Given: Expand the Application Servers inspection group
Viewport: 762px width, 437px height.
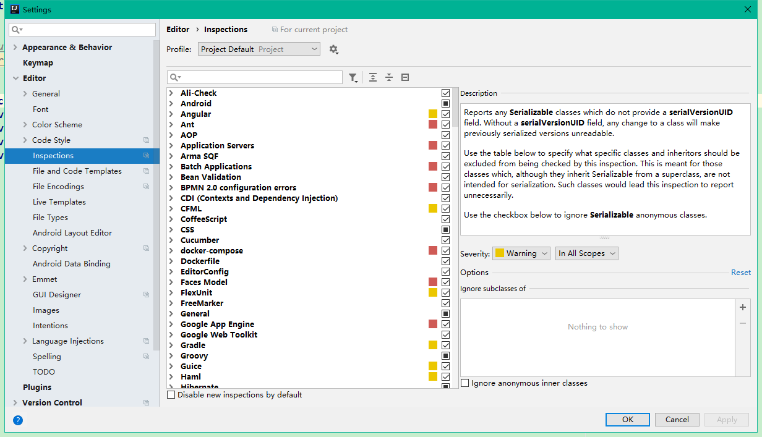Looking at the screenshot, I should pos(171,146).
